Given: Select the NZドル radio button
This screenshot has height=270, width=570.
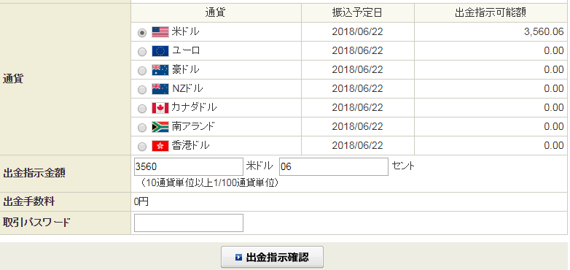Looking at the screenshot, I should pos(142,90).
